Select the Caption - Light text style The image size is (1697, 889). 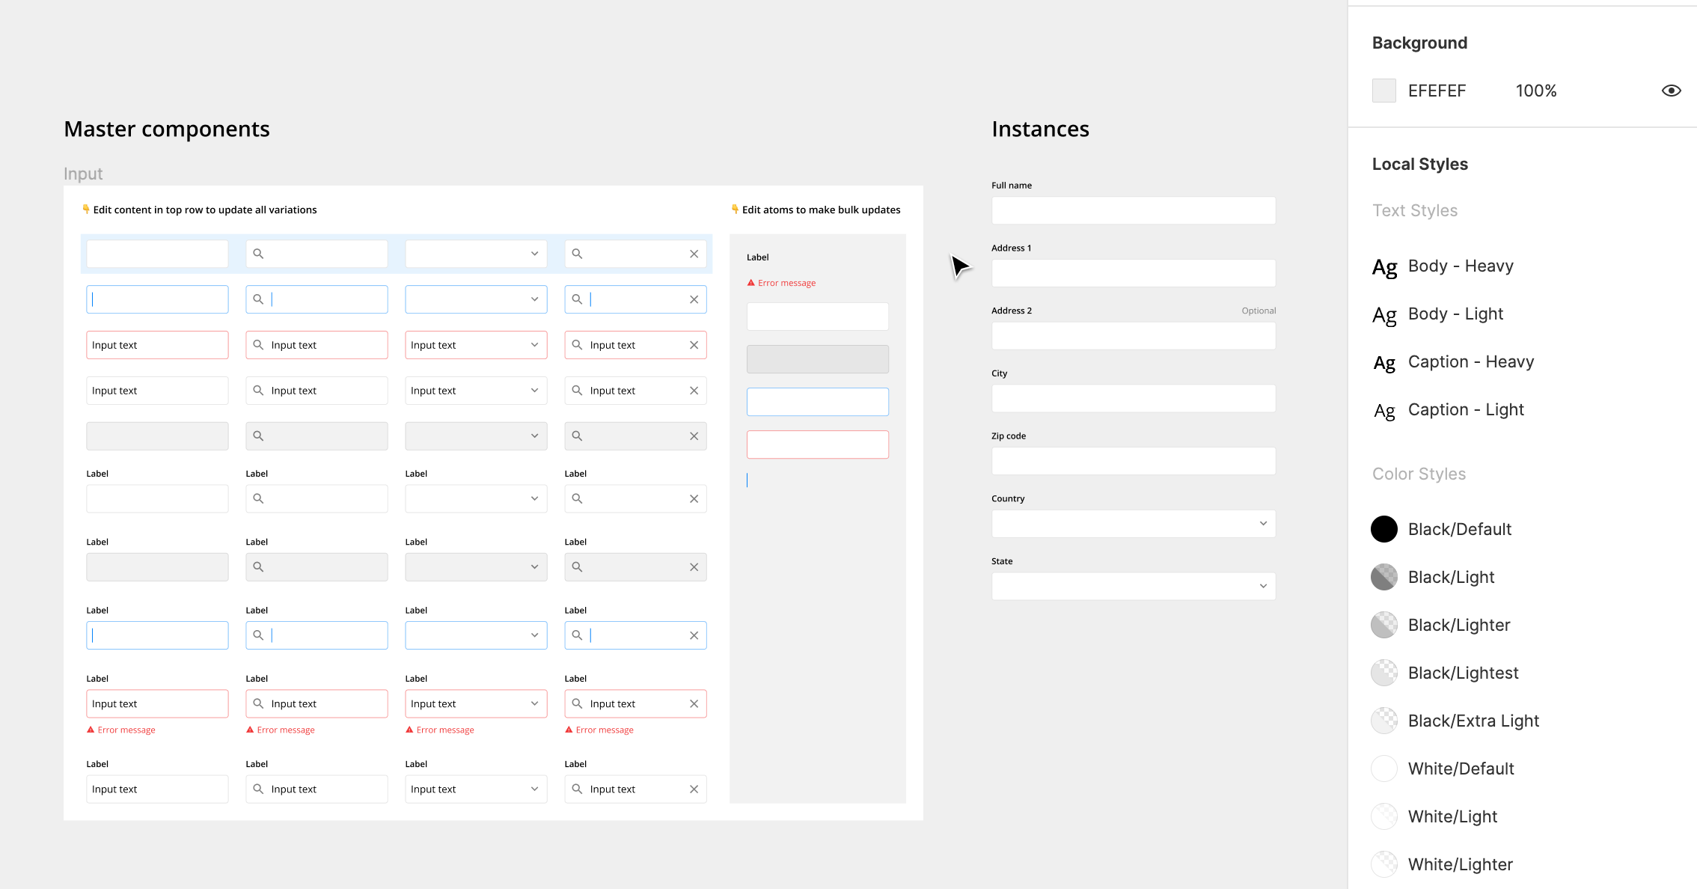coord(1465,410)
